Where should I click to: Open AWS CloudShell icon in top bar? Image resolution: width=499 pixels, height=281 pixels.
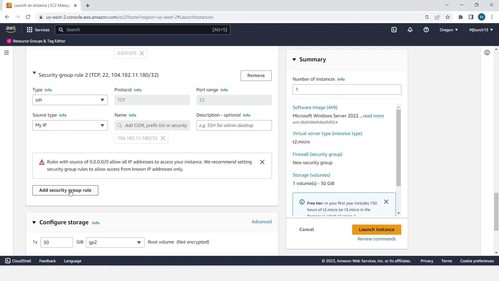coord(394,30)
